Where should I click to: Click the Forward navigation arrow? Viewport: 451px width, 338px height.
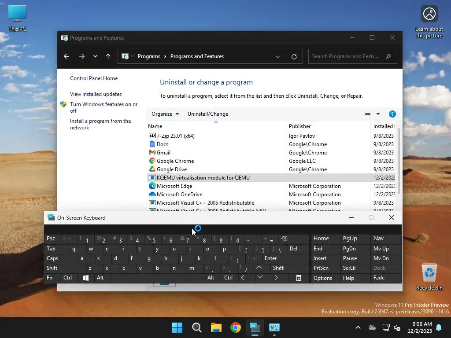coord(81,56)
